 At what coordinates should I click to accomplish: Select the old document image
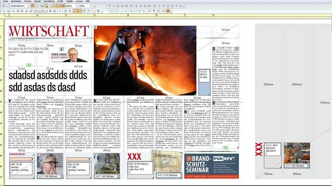tap(167, 161)
